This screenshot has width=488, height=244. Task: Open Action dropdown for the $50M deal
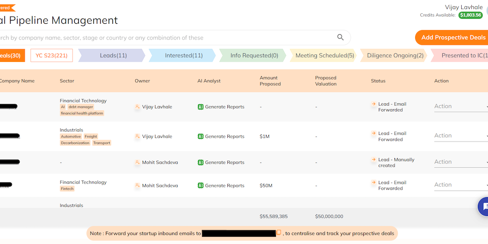pyautogui.click(x=460, y=185)
